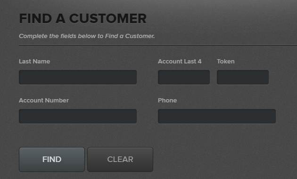Viewport: 297px width, 179px height.
Task: Submit the customer search form
Action: 52,160
